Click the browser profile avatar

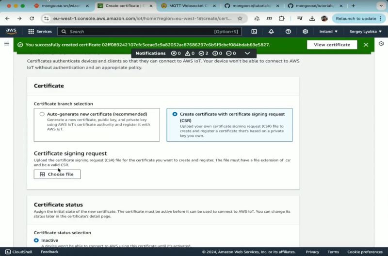click(x=324, y=18)
